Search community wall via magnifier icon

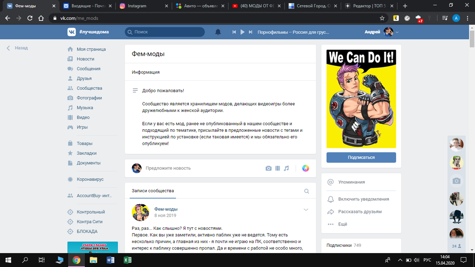click(x=306, y=191)
